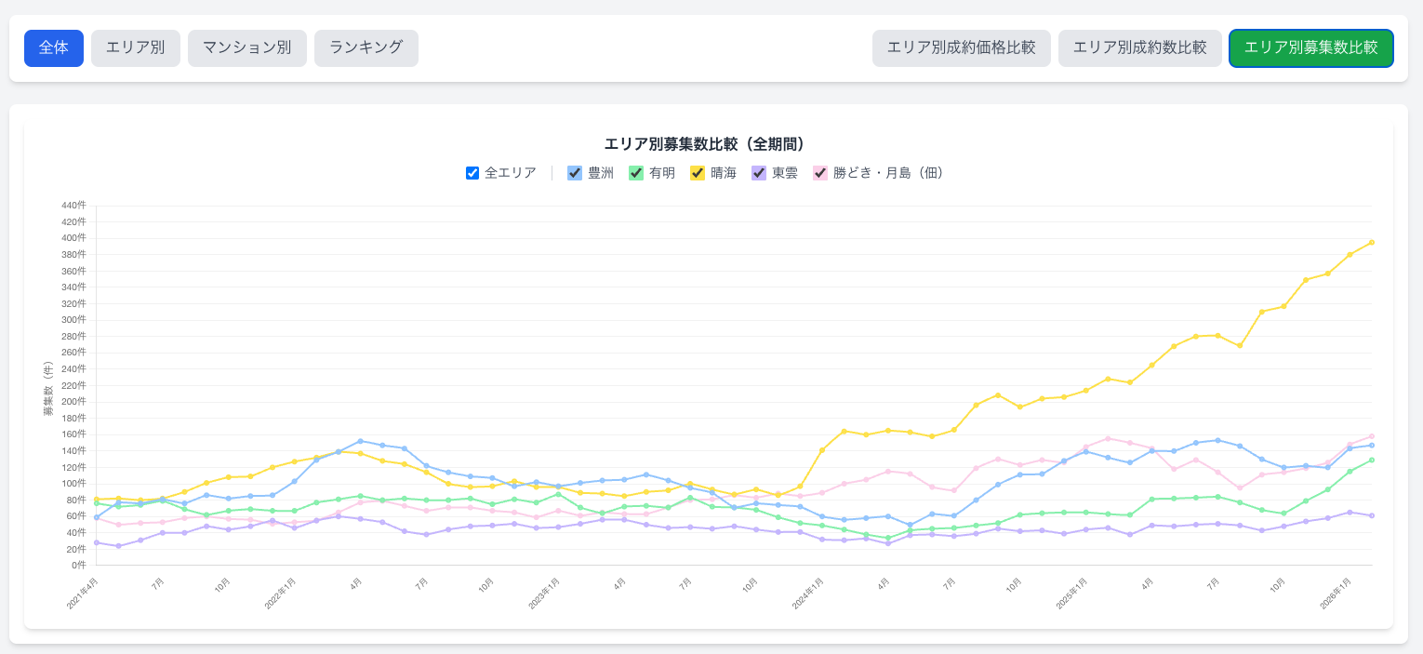Image resolution: width=1423 pixels, height=654 pixels.
Task: Click the last purple 東雲 data point
Action: 1371,515
